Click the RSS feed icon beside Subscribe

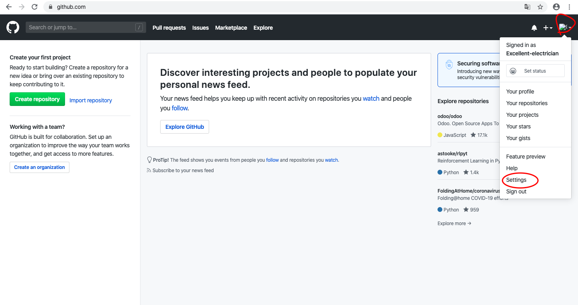tap(149, 171)
